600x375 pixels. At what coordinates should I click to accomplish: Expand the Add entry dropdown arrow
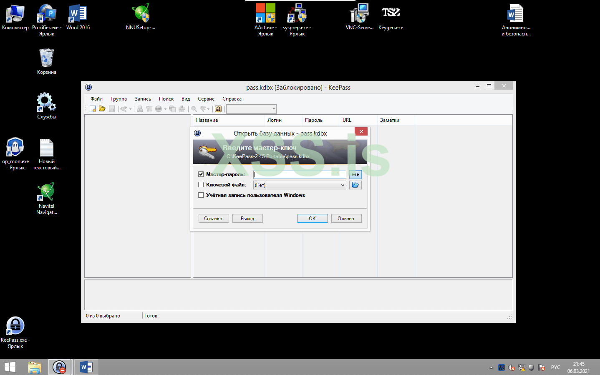(130, 109)
